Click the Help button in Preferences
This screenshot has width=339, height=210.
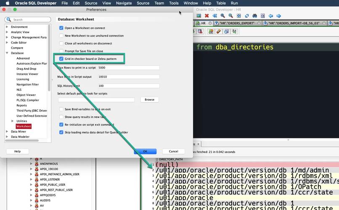coord(18,151)
